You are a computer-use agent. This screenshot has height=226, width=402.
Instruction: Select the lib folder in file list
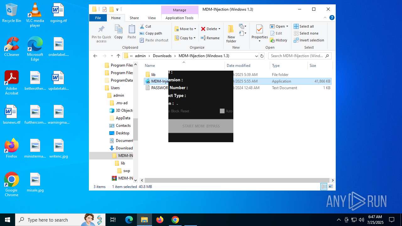pos(153,75)
